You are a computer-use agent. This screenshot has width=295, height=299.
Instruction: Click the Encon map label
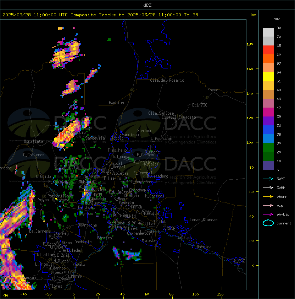213,90
